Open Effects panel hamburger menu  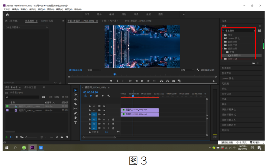click(x=260, y=26)
